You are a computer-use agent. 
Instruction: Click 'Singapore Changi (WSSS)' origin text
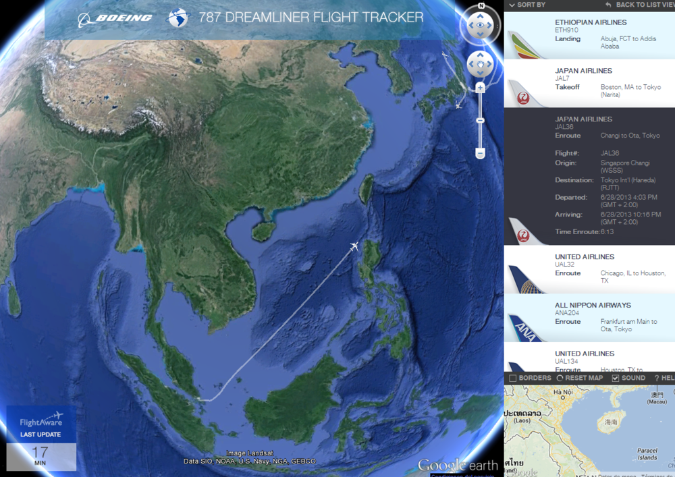(625, 167)
